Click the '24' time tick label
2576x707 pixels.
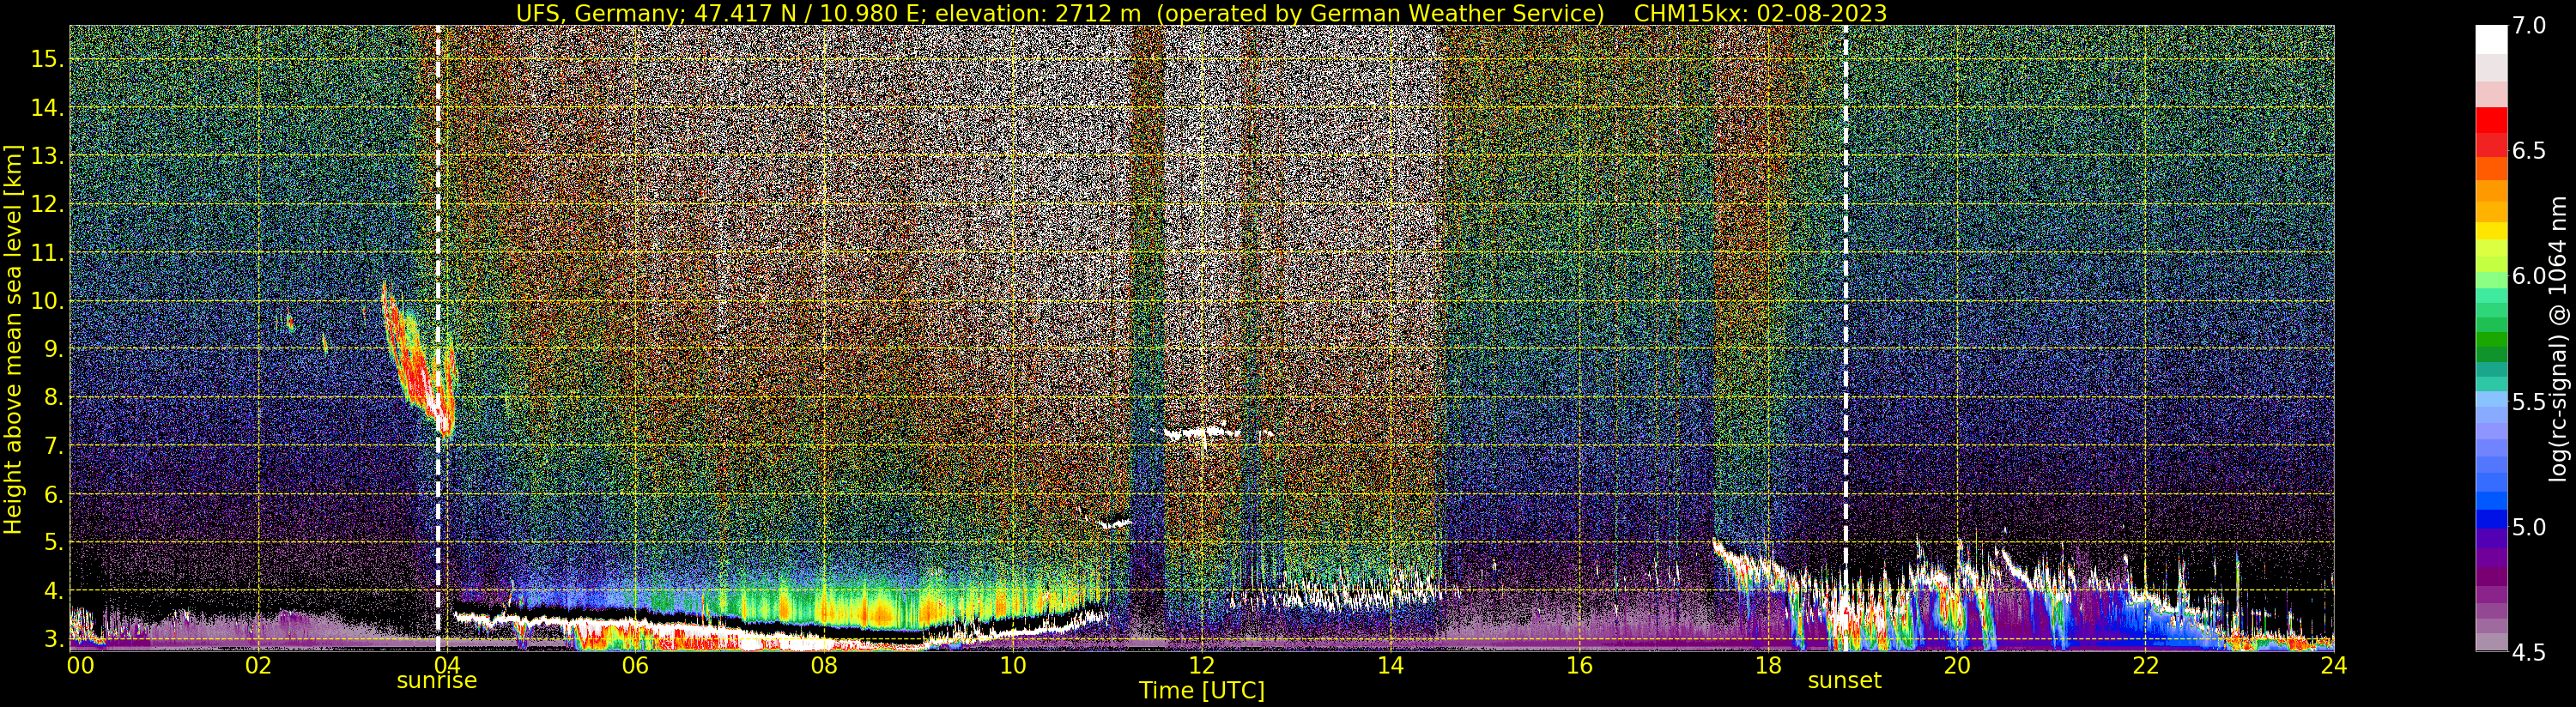2333,664
